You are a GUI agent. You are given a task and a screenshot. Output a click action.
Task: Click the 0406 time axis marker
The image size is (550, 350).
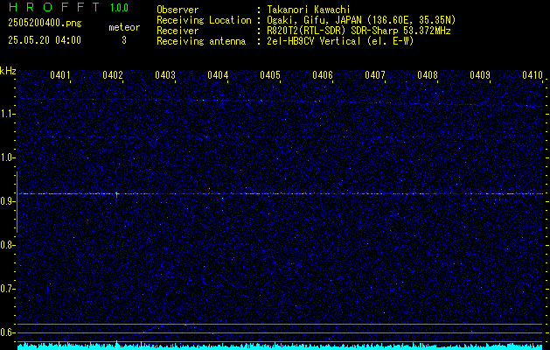323,74
